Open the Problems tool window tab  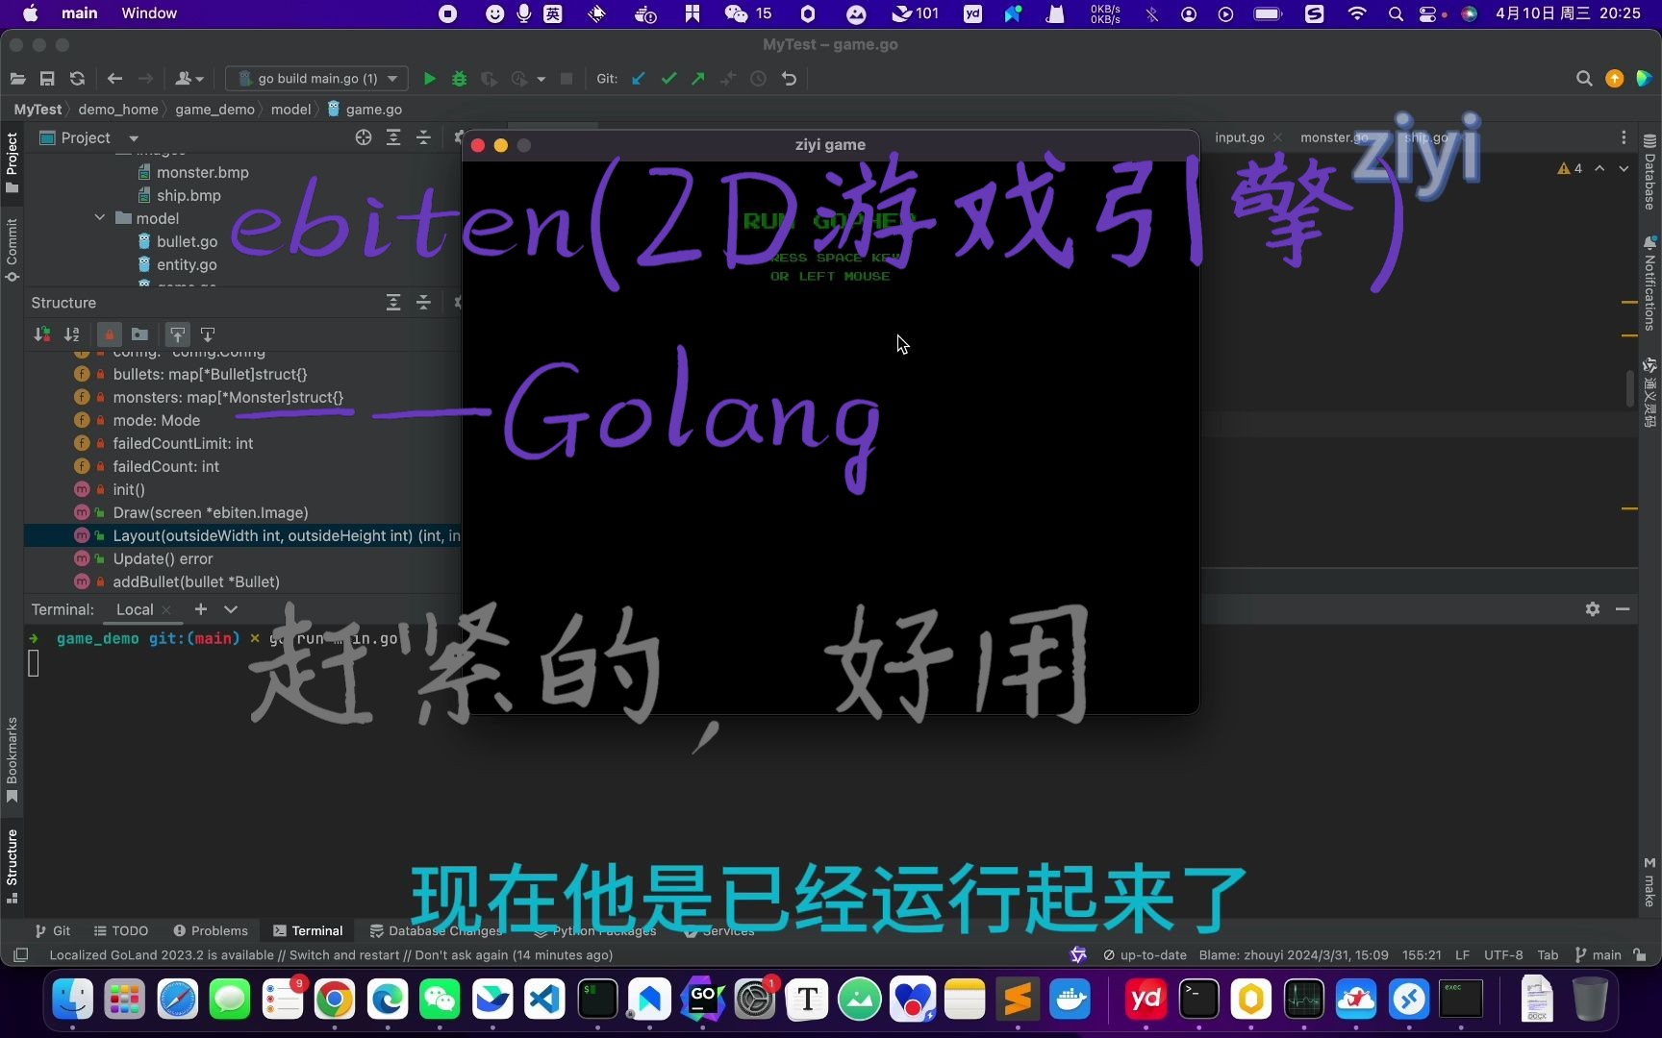tap(211, 930)
